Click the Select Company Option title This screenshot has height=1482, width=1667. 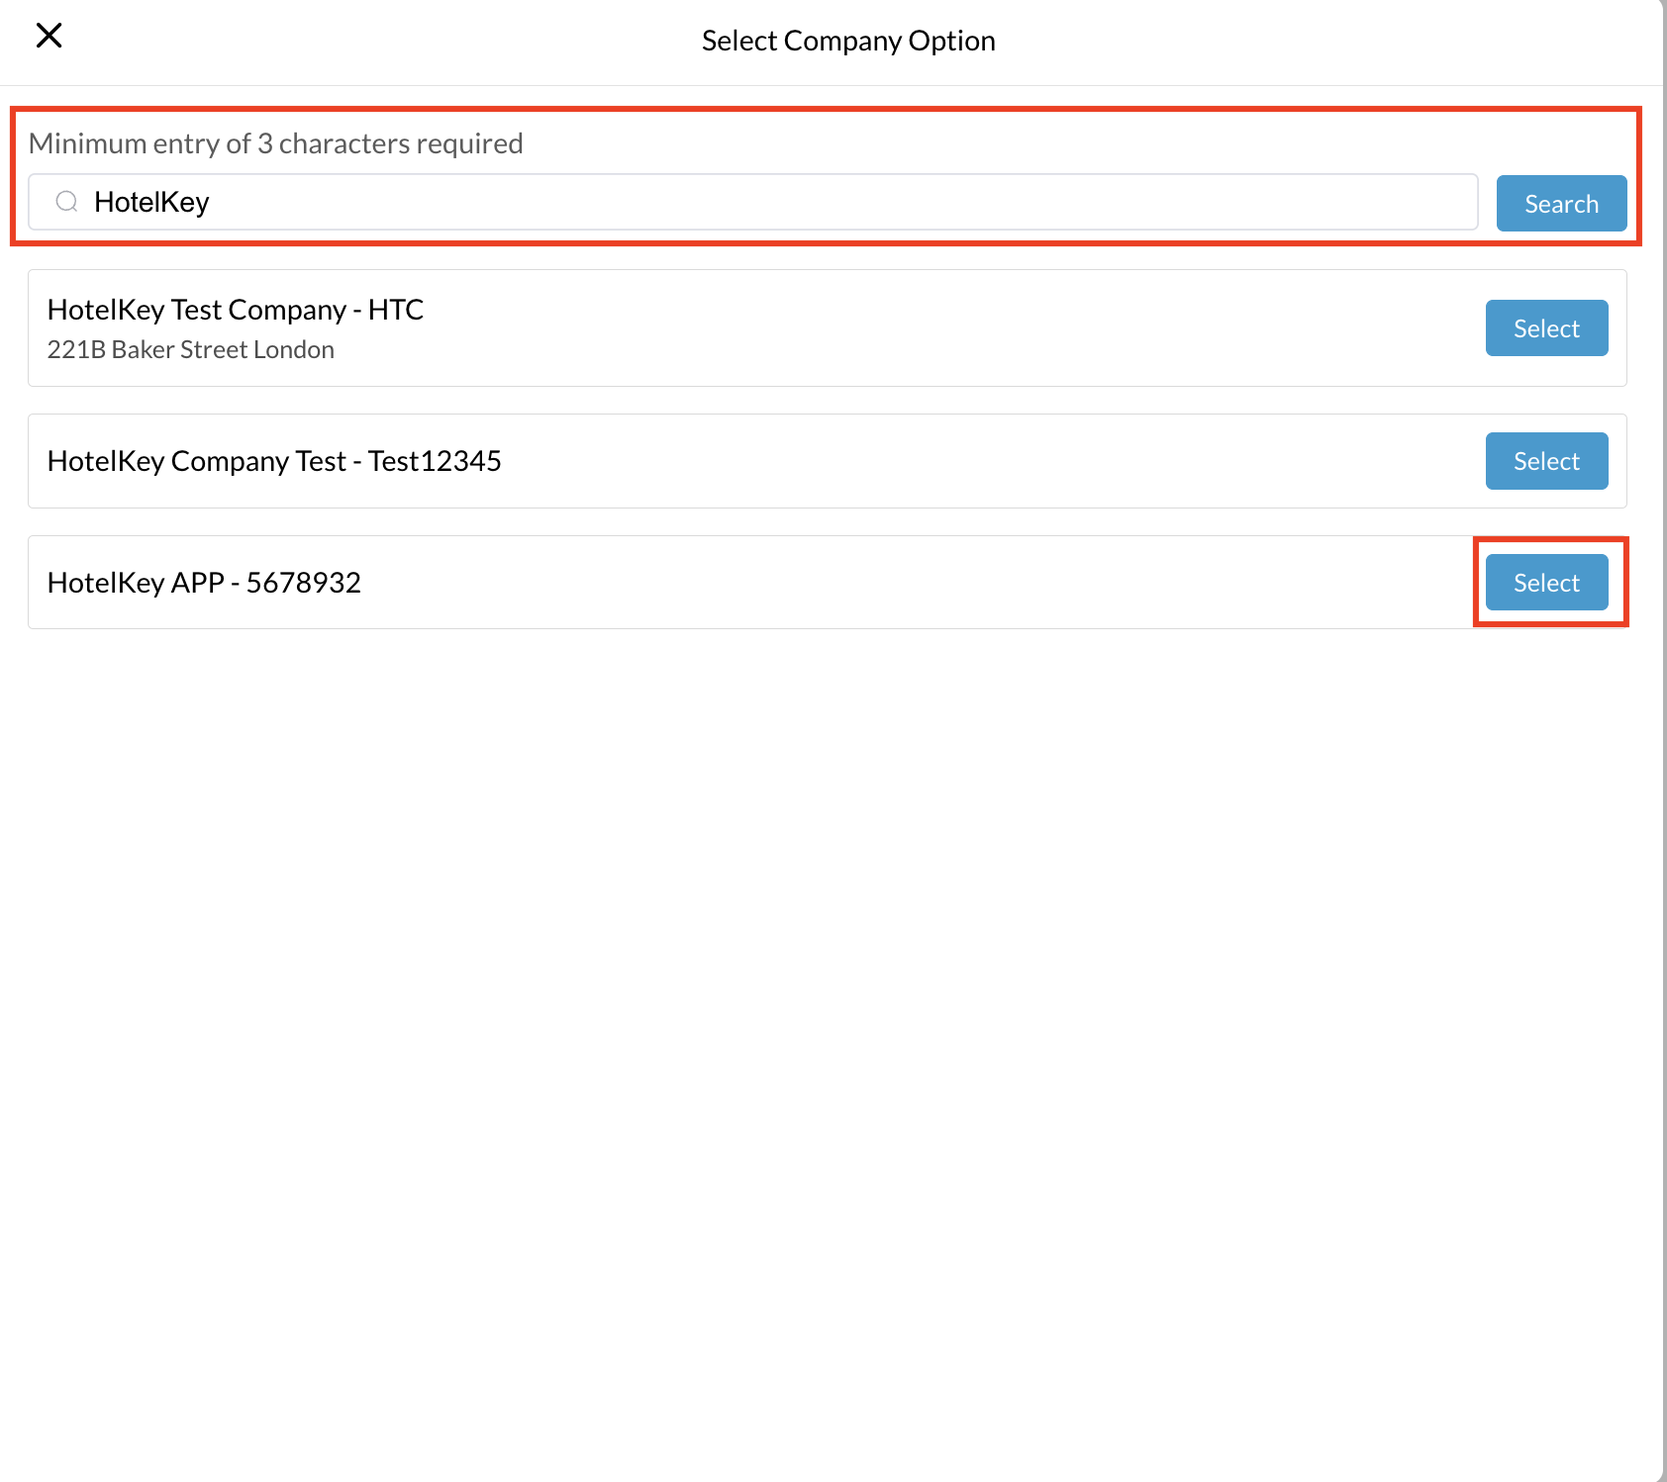coord(848,40)
